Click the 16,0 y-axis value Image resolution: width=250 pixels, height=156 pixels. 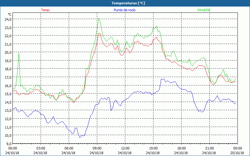8,85
